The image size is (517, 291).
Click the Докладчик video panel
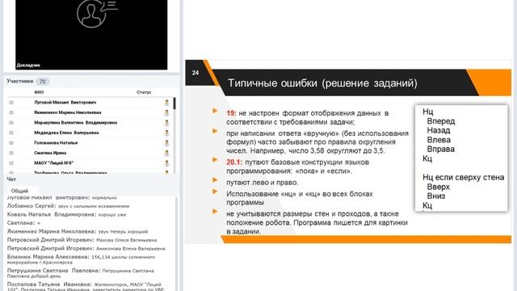tap(91, 35)
